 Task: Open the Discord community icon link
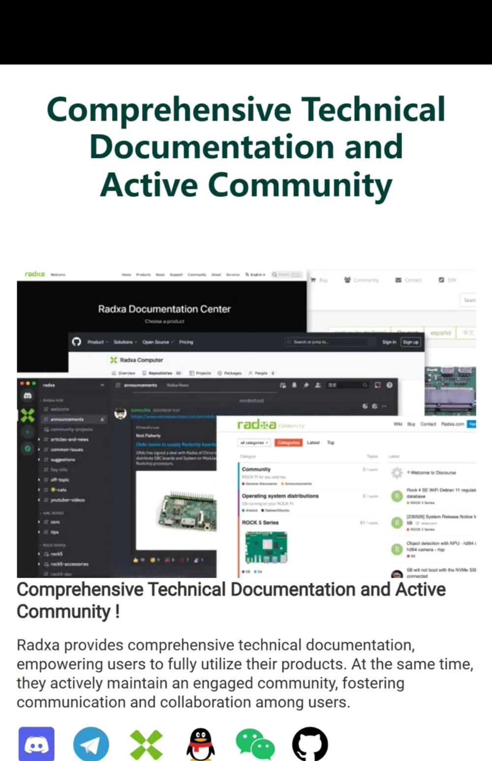tap(36, 744)
